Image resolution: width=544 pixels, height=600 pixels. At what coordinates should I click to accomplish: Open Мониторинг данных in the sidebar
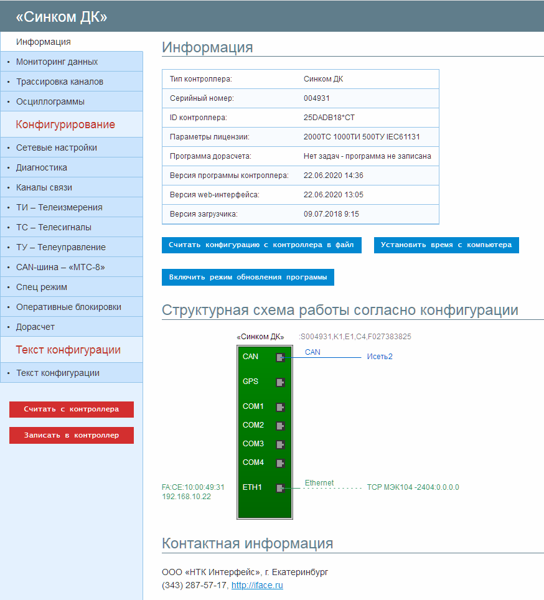57,62
